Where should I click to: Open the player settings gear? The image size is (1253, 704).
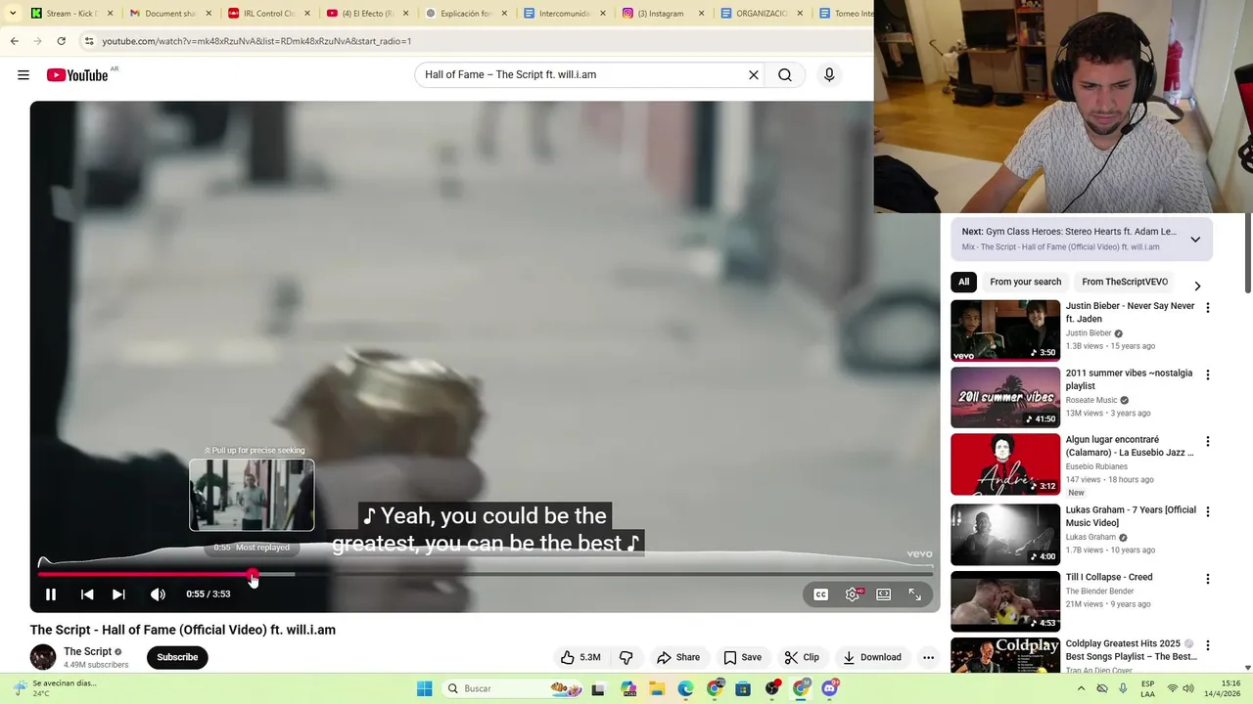tap(853, 594)
